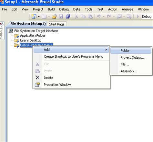Switch to the File System (Setup1) tab
This screenshot has width=153, height=142.
tap(28, 24)
